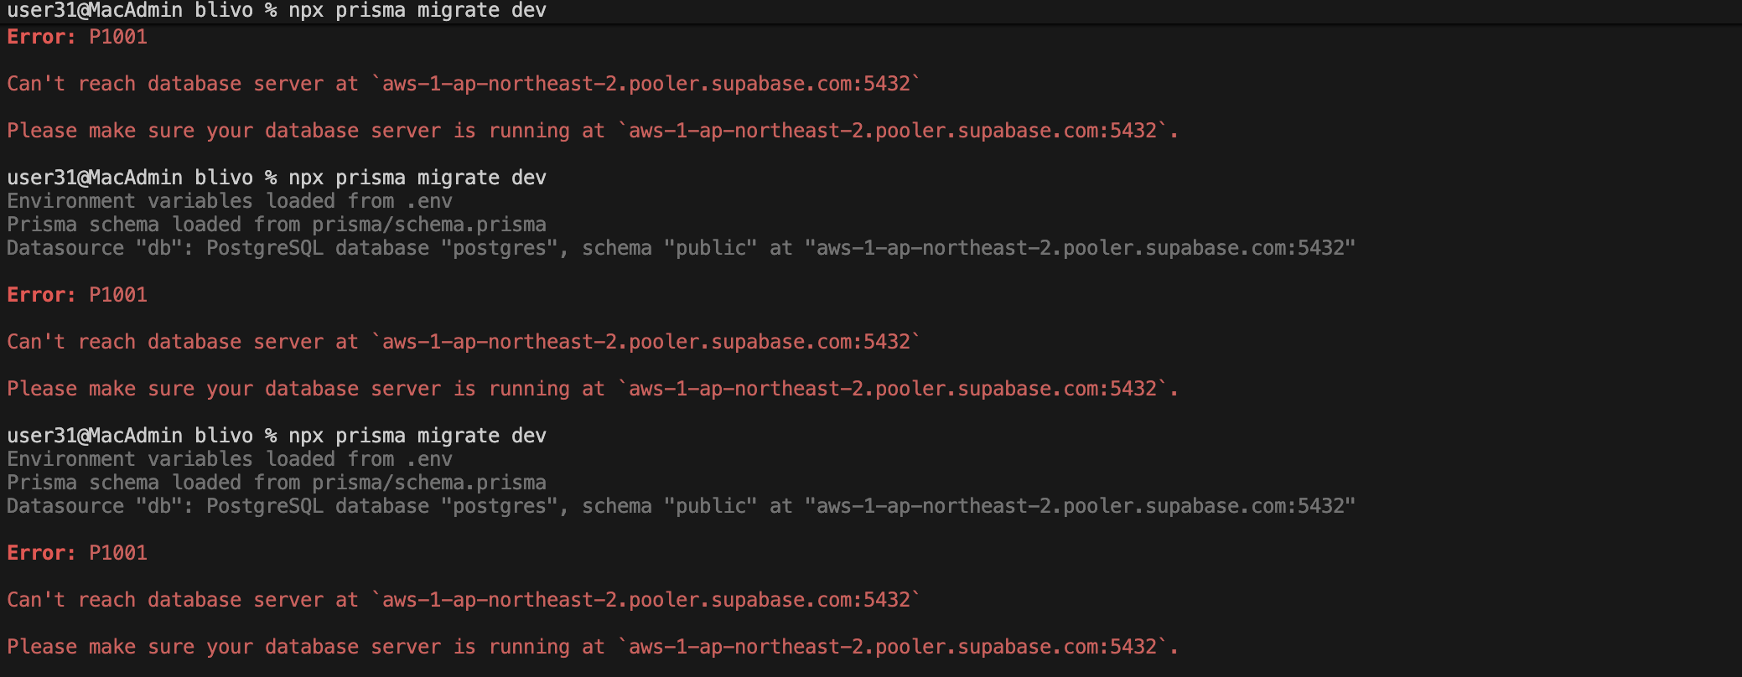Click the last "Can't reach database server" message
This screenshot has width=1742, height=677.
(x=463, y=600)
